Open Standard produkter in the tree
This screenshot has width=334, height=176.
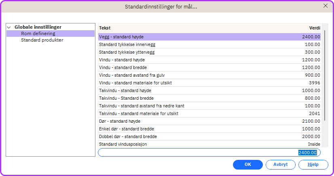[42, 40]
